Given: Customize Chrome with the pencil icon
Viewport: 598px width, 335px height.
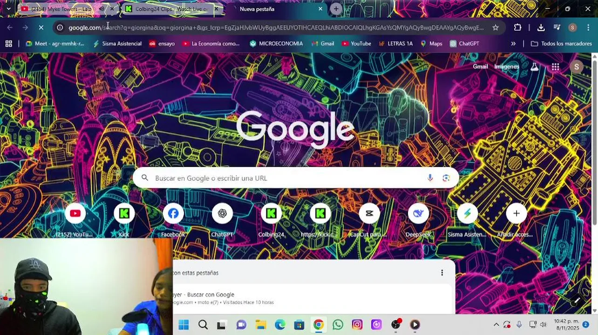Looking at the screenshot, I should click(577, 300).
